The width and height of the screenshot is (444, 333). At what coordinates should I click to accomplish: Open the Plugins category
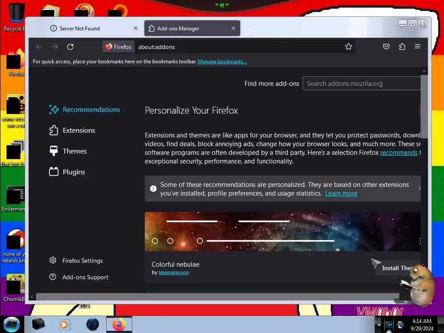tap(67, 172)
